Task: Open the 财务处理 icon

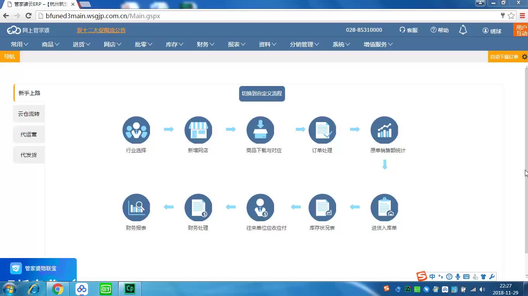Action: point(198,208)
